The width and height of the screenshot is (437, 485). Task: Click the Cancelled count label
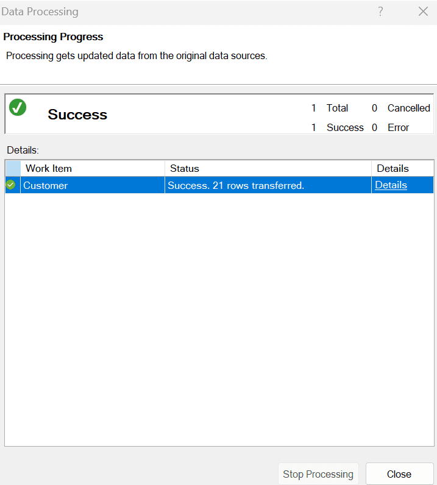coord(408,108)
